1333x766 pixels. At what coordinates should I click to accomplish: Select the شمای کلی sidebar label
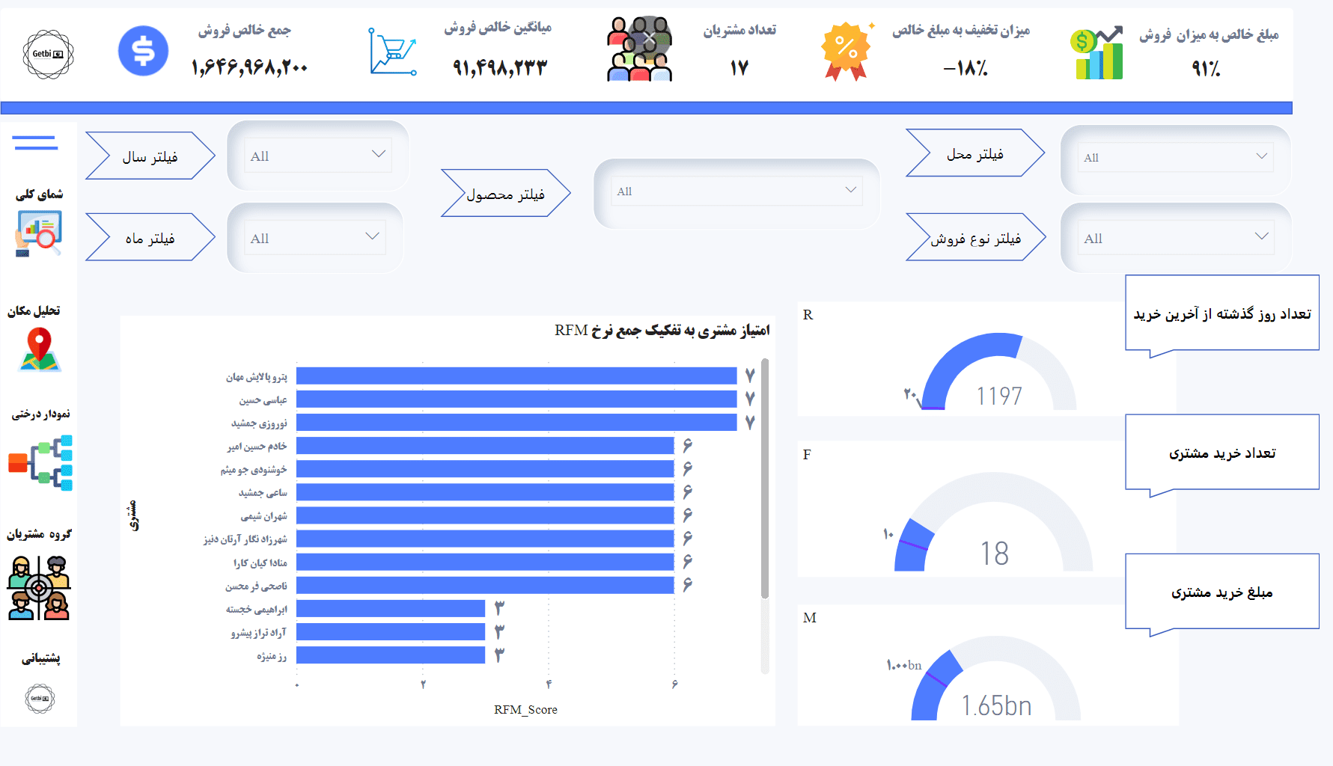(x=40, y=194)
